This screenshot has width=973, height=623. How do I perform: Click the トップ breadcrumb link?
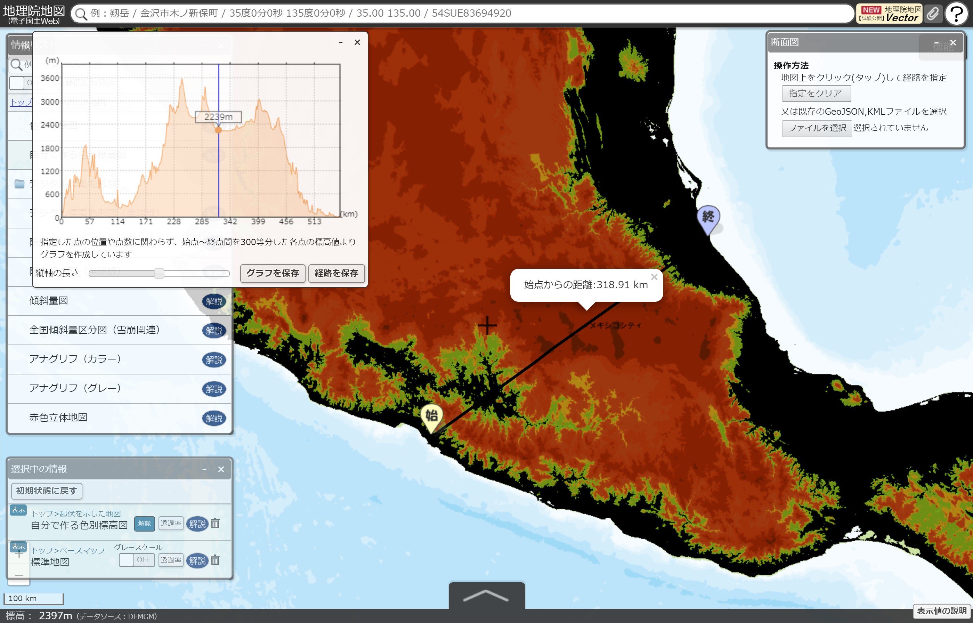(x=21, y=102)
